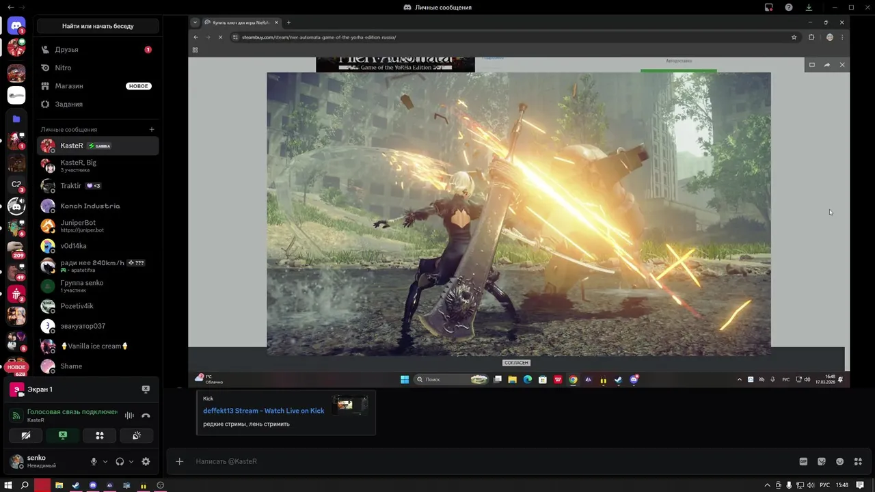The width and height of the screenshot is (875, 492).
Task: Open the attachment plus button in chat
Action: pos(179,461)
